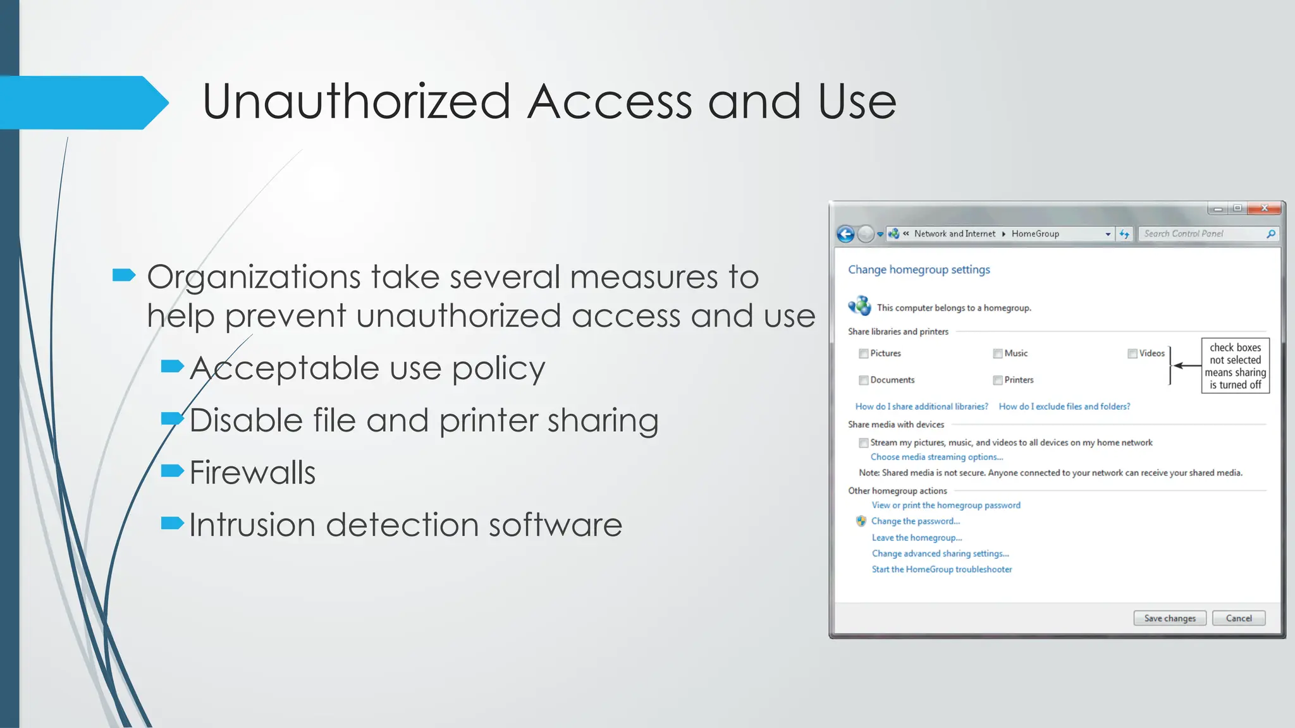Click the slide title Unauthorized Access and Use

[549, 101]
